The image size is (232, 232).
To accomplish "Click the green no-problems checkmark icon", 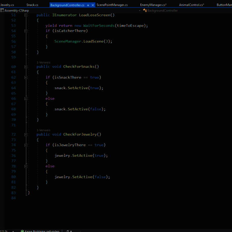I will (22, 231).
